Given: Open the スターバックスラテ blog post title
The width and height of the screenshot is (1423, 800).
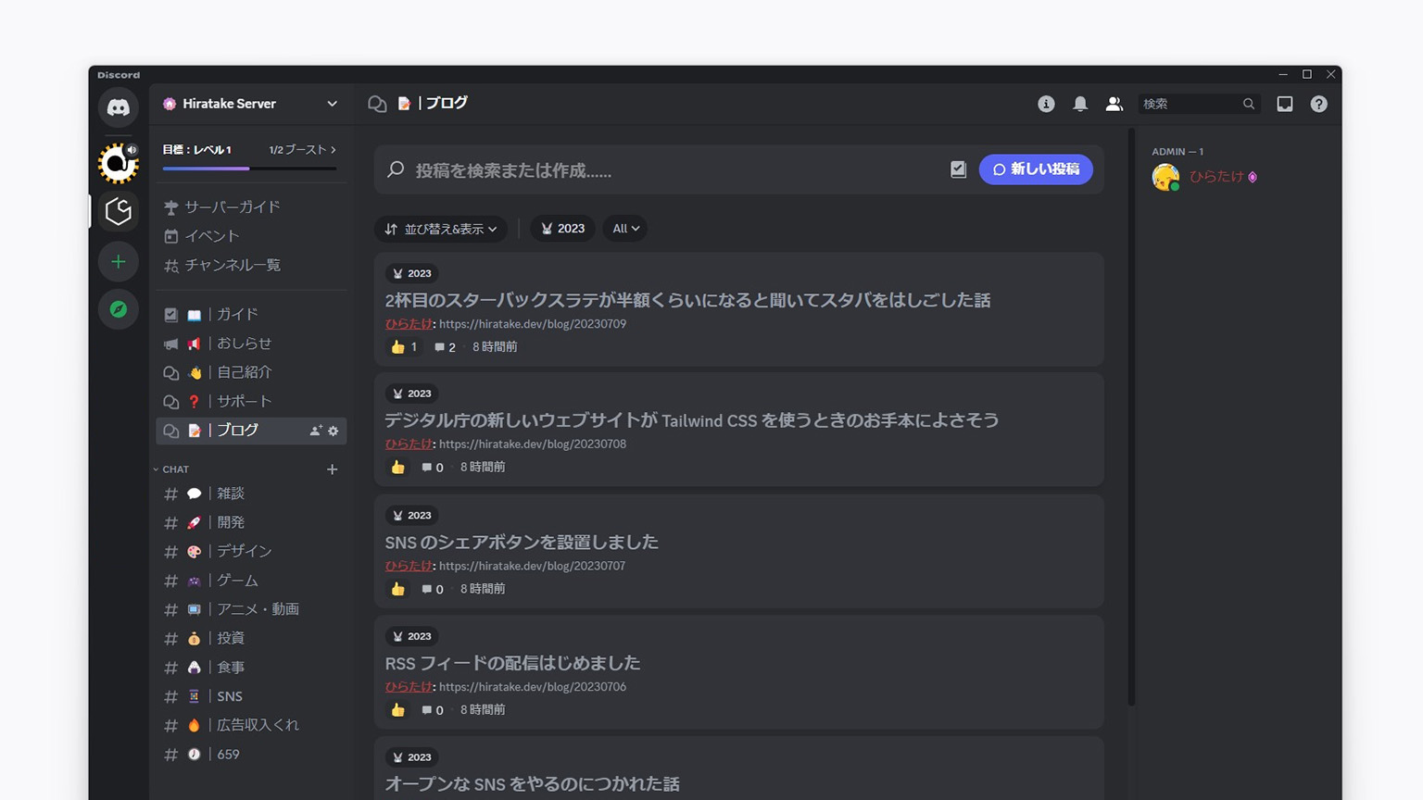Looking at the screenshot, I should pos(687,300).
